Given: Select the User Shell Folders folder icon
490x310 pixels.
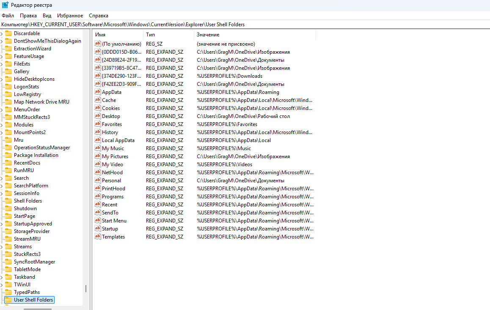Looking at the screenshot, I should 8,300.
